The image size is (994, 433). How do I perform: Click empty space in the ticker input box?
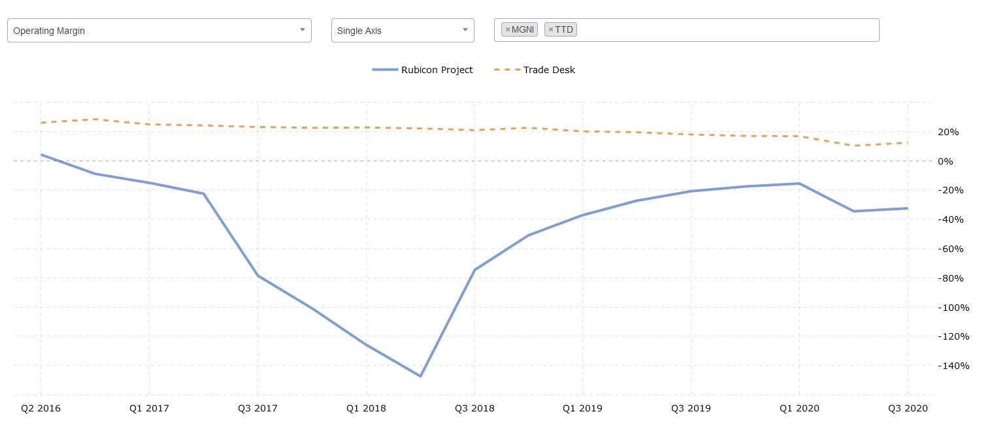pyautogui.click(x=719, y=30)
